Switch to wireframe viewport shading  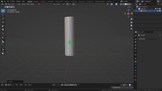coord(124,4)
